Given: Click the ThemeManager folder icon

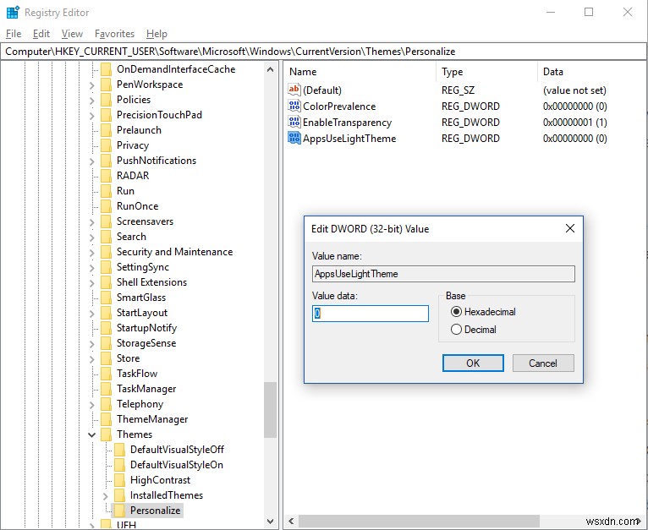Looking at the screenshot, I should (x=107, y=419).
